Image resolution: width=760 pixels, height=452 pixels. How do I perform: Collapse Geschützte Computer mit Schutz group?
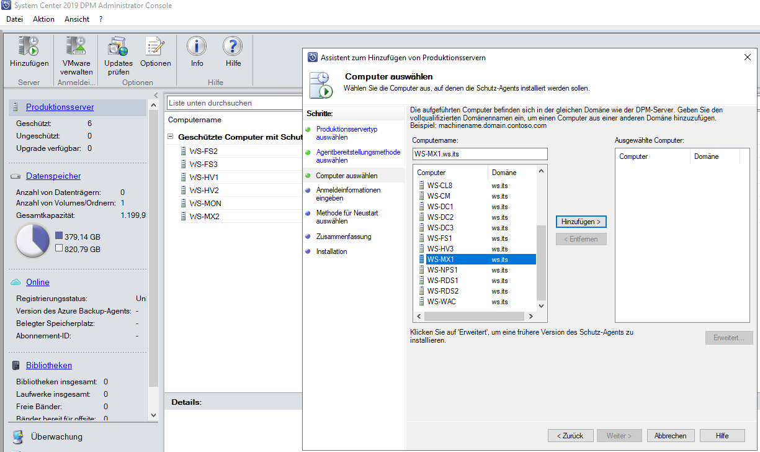171,137
